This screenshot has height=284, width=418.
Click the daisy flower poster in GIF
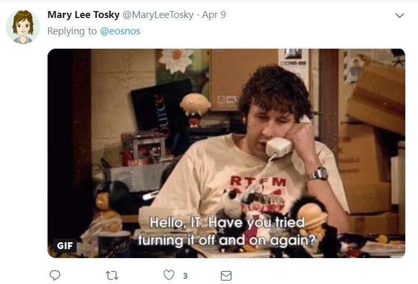point(176,61)
